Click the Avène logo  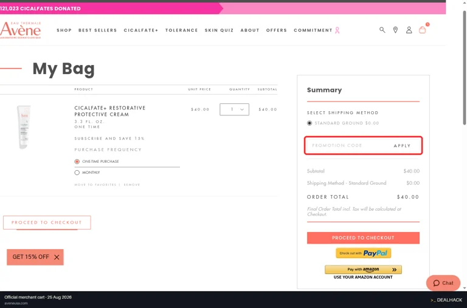pos(20,30)
